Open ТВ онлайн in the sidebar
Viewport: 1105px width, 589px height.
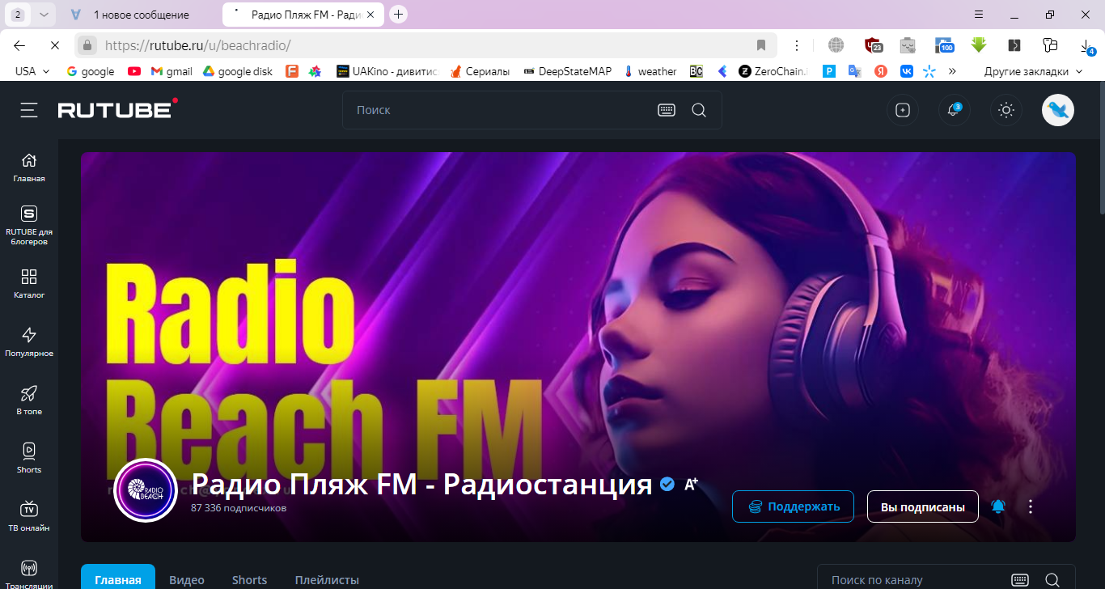[29, 517]
